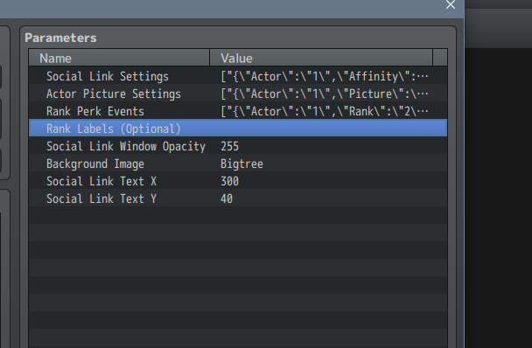The width and height of the screenshot is (532, 348).
Task: Open the Rank Perk Events value cell
Action: pyautogui.click(x=324, y=111)
